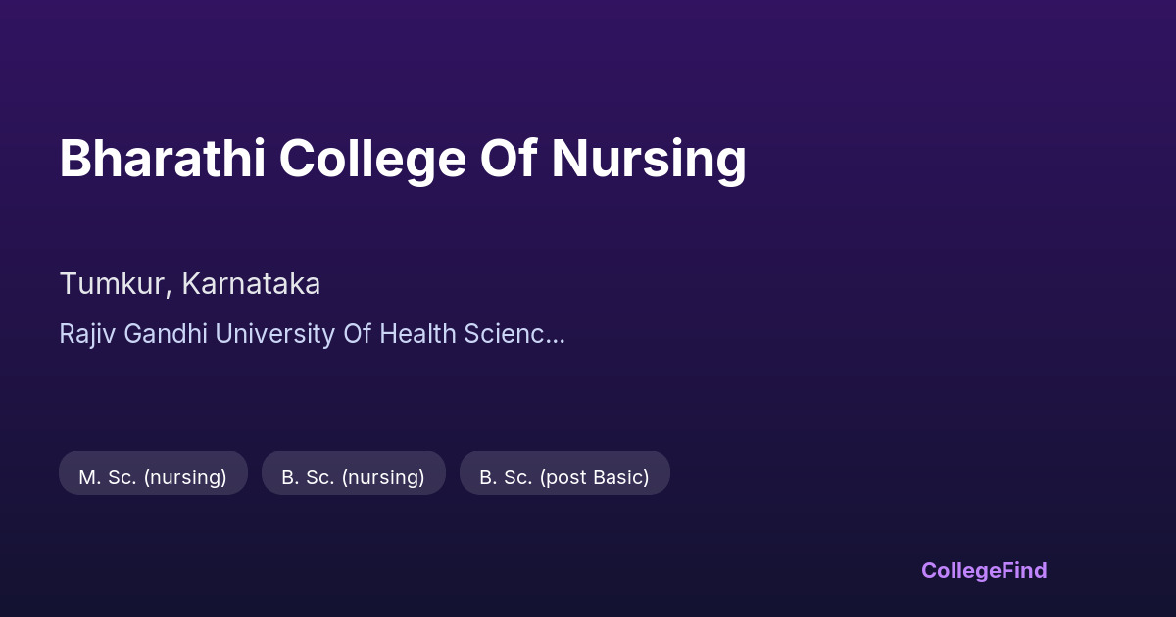Click "University" in the affiliation text
Image resolution: width=1176 pixels, height=617 pixels.
click(x=274, y=334)
